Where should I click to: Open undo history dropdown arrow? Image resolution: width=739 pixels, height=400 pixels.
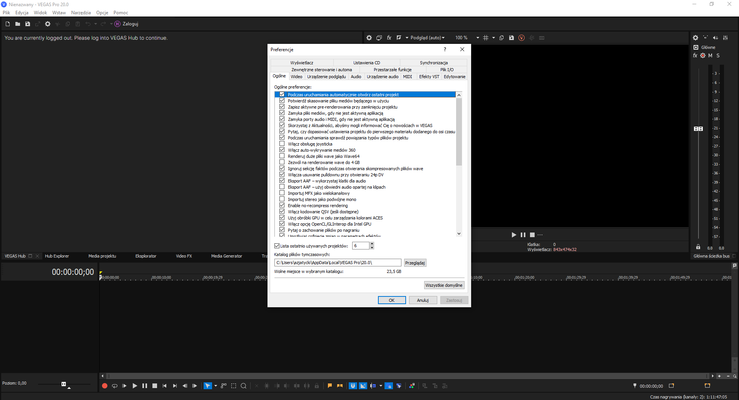pyautogui.click(x=95, y=24)
